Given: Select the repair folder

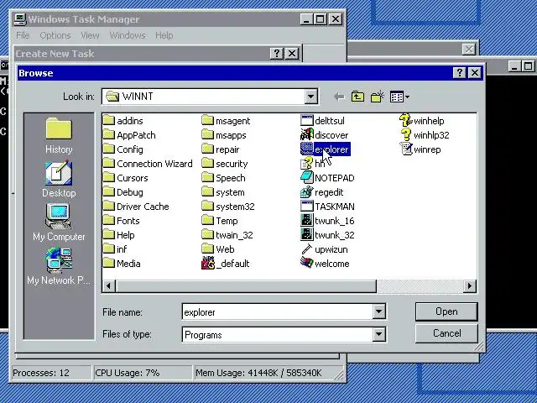Looking at the screenshot, I should point(221,149).
